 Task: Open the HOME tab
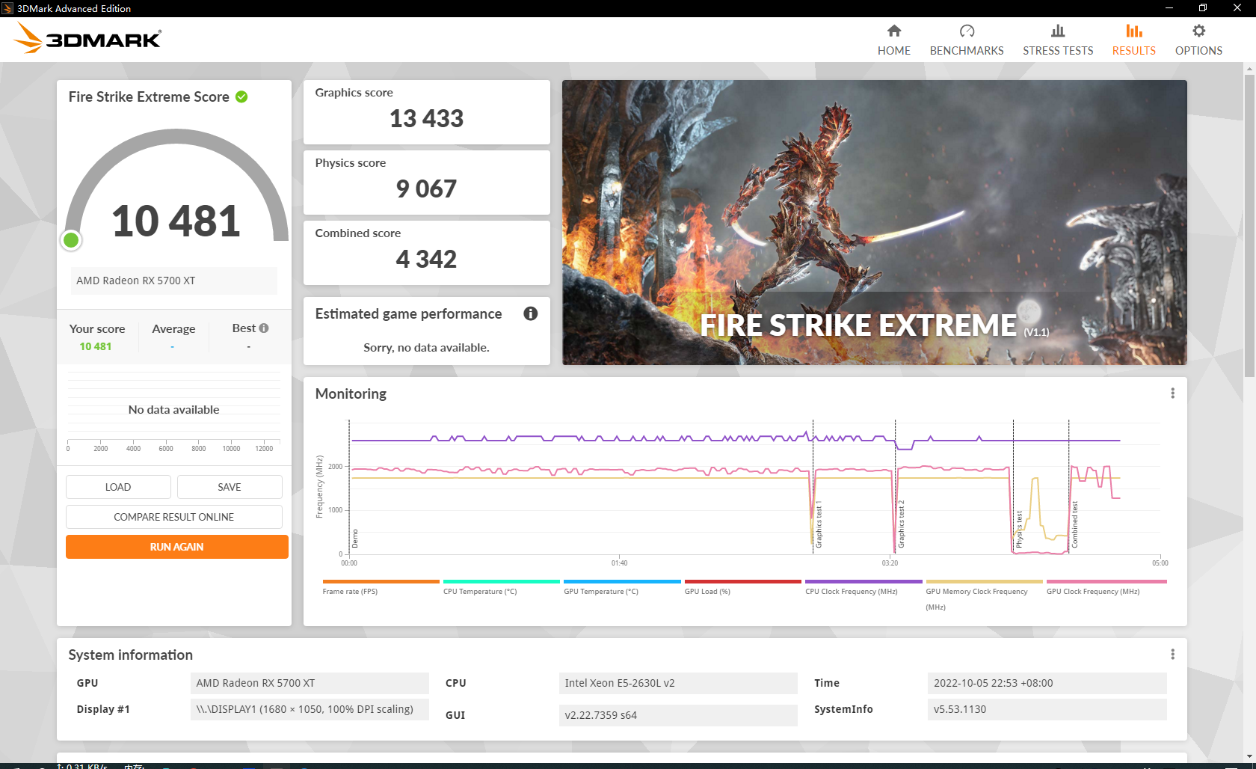click(x=893, y=40)
